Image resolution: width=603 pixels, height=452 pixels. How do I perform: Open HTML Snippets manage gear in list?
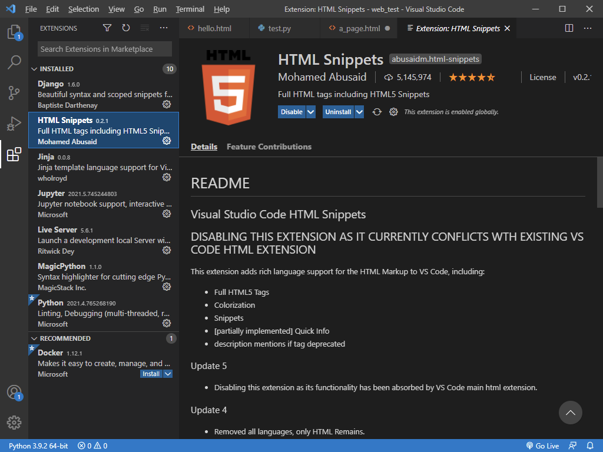coord(167,141)
